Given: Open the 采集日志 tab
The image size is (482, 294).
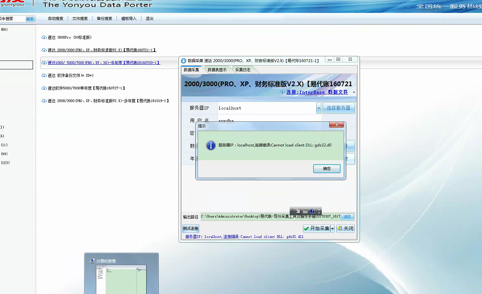Looking at the screenshot, I should click(x=243, y=70).
